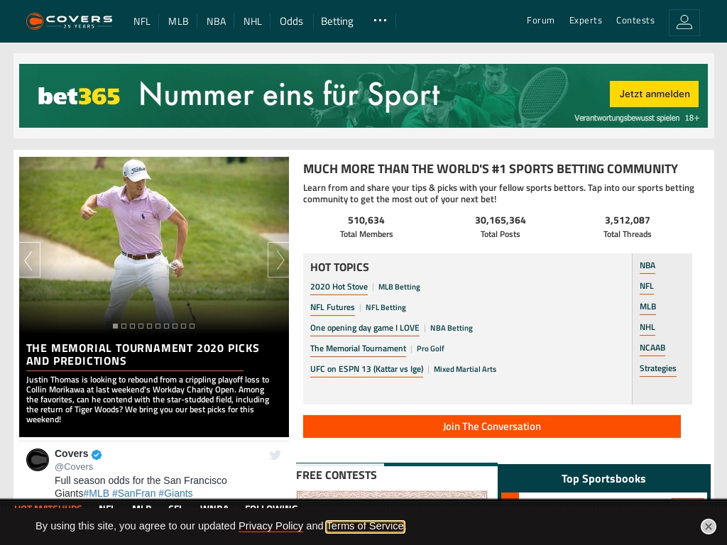Click Jetzt anmelden on bet365 banner

point(654,94)
